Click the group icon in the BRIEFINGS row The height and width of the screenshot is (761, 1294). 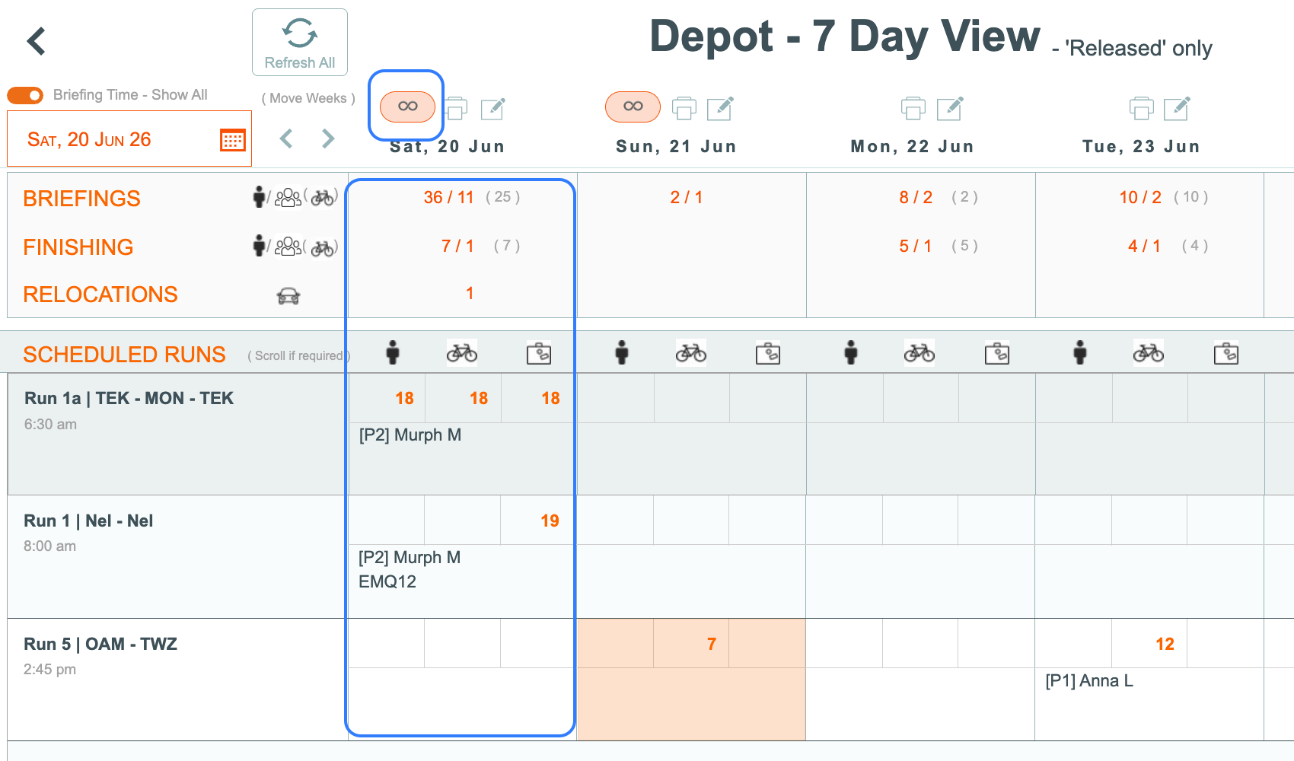point(288,198)
